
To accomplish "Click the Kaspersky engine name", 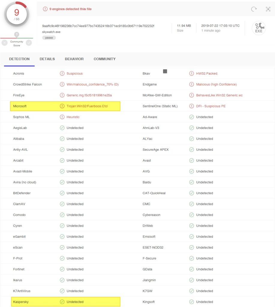I will [x=21, y=302].
